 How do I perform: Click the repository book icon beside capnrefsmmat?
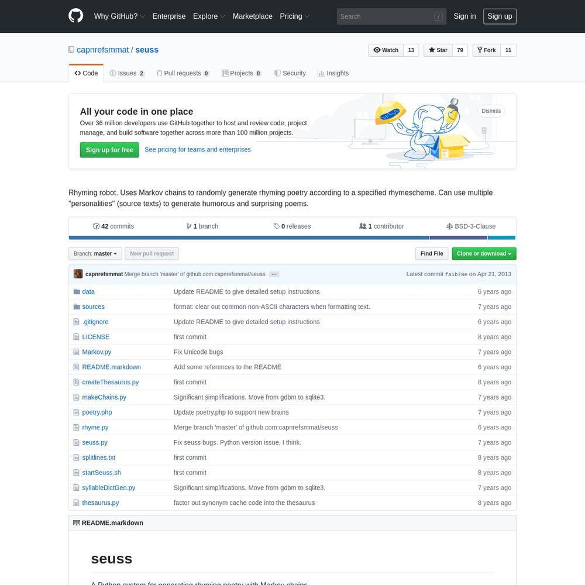tap(71, 50)
